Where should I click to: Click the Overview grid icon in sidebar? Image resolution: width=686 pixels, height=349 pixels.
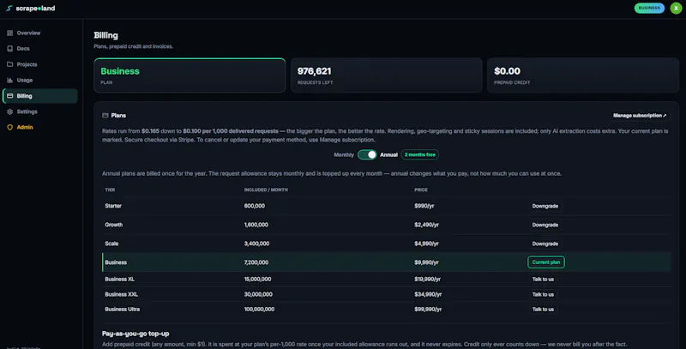[x=10, y=33]
